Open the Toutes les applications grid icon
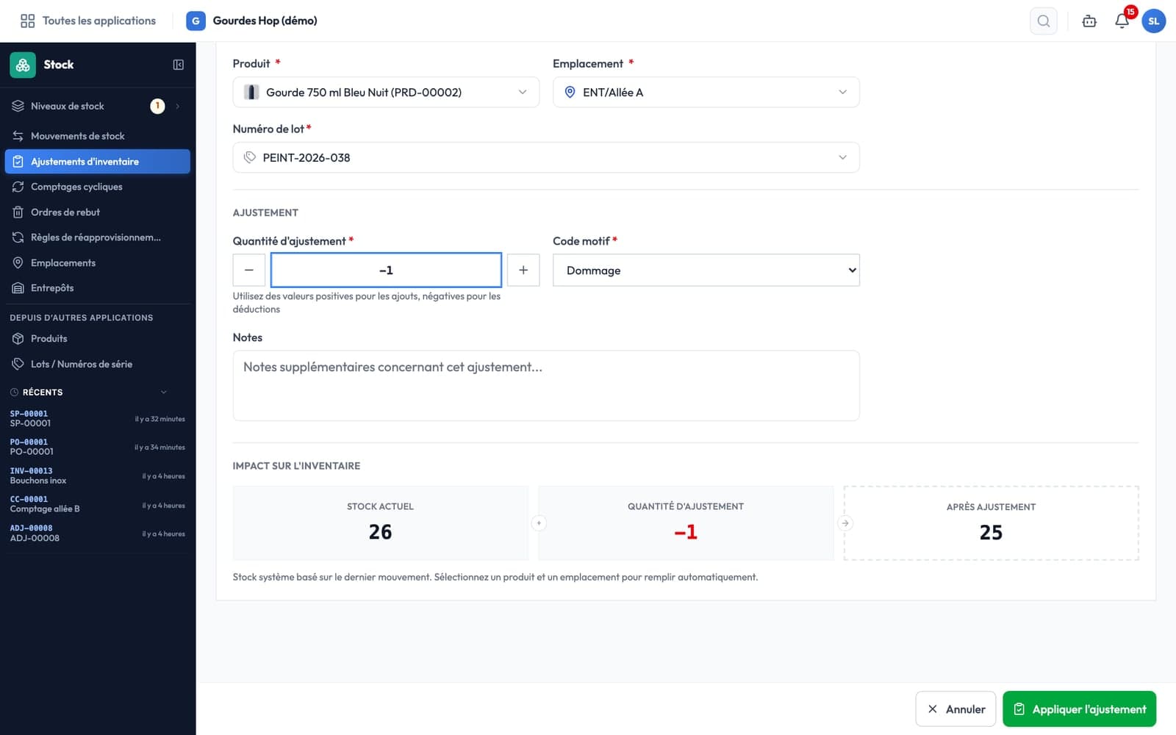Screen dimensions: 1176x735 point(27,21)
